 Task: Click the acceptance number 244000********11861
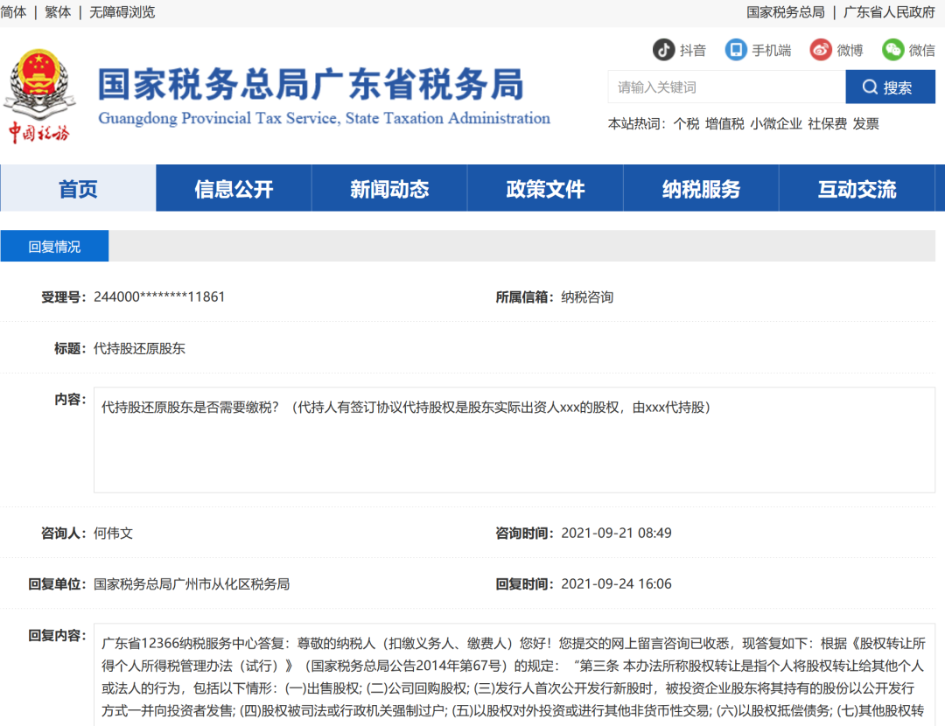(159, 297)
